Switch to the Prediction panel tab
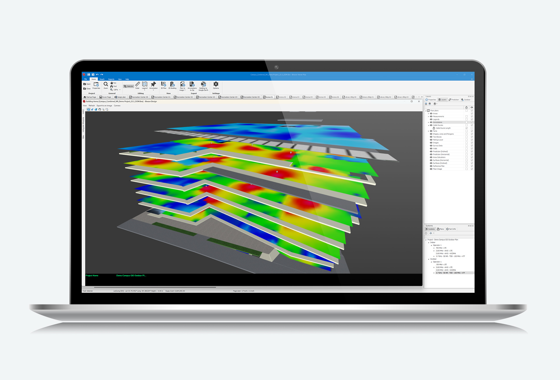This screenshot has height=380, width=560. 454,100
